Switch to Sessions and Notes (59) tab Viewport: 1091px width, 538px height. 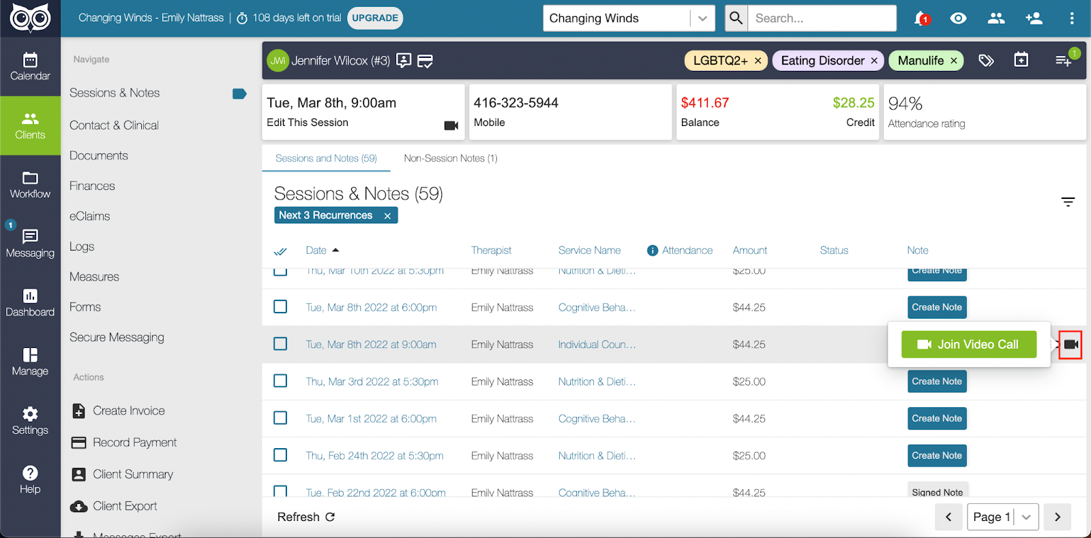[326, 158]
